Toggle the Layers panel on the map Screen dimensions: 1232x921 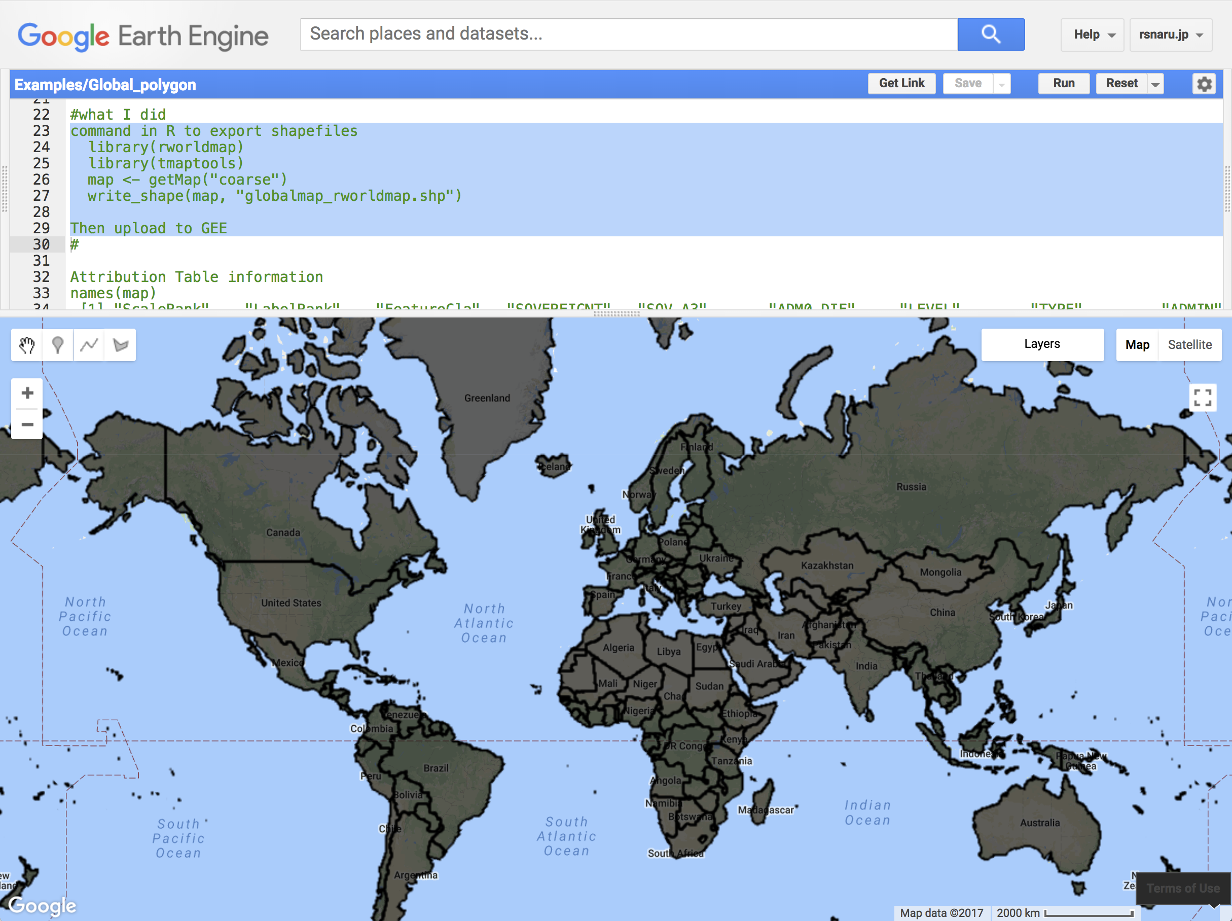[x=1042, y=344]
